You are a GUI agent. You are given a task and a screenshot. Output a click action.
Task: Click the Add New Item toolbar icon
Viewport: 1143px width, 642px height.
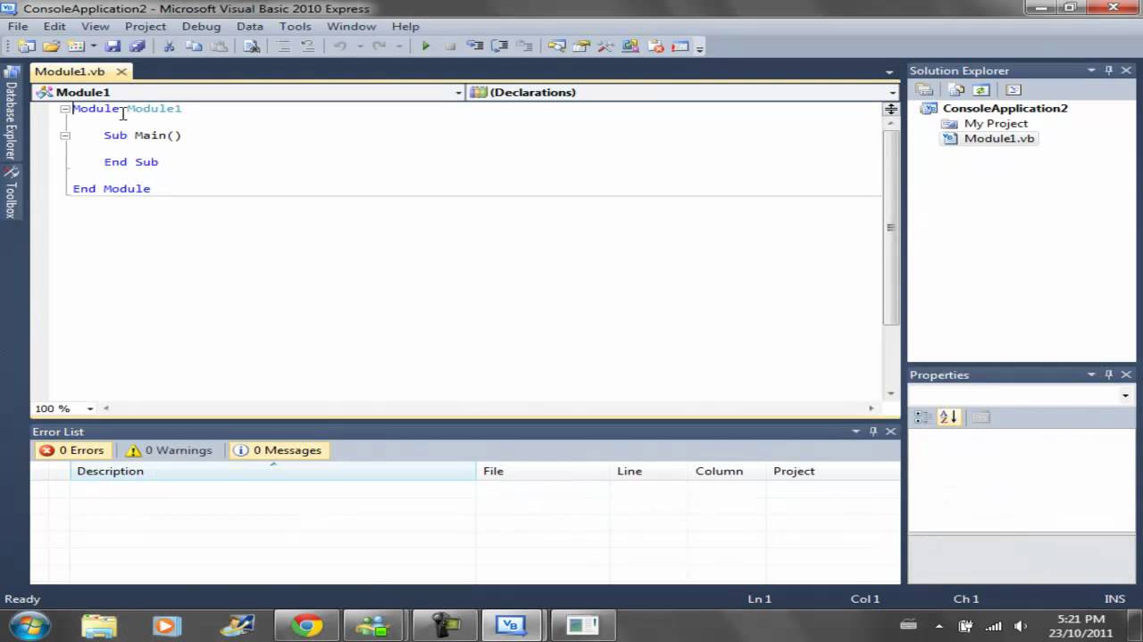[75, 46]
